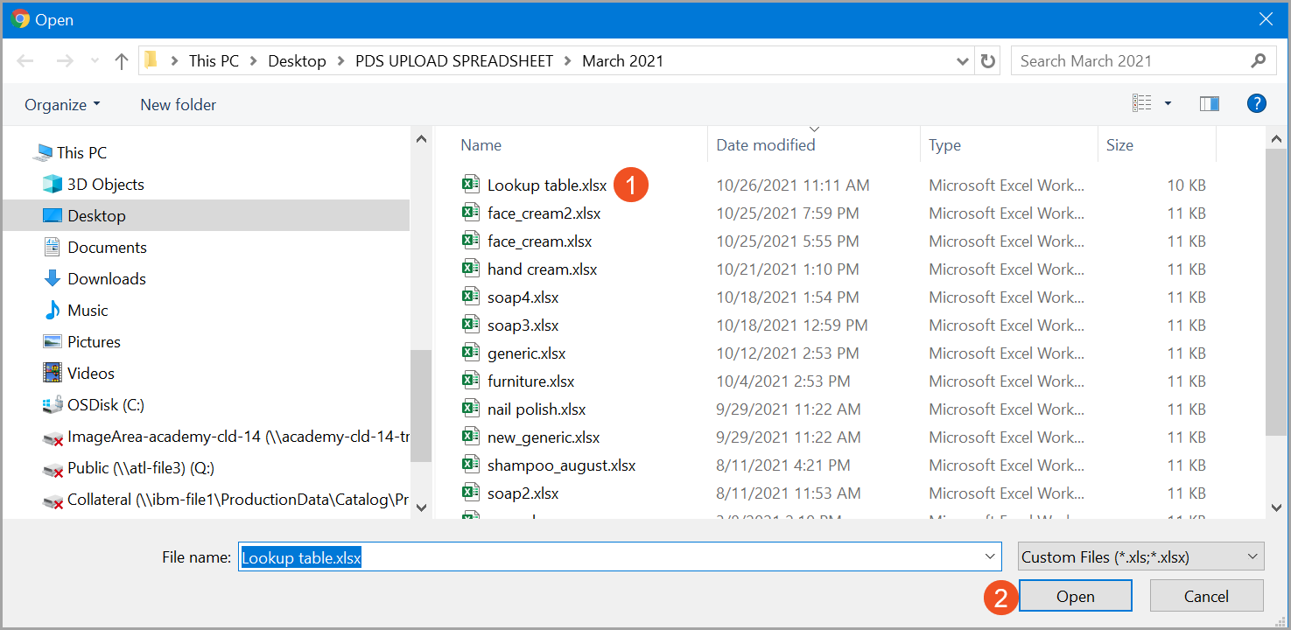The height and width of the screenshot is (630, 1291).
Task: Click the Refresh button in address bar
Action: [988, 61]
